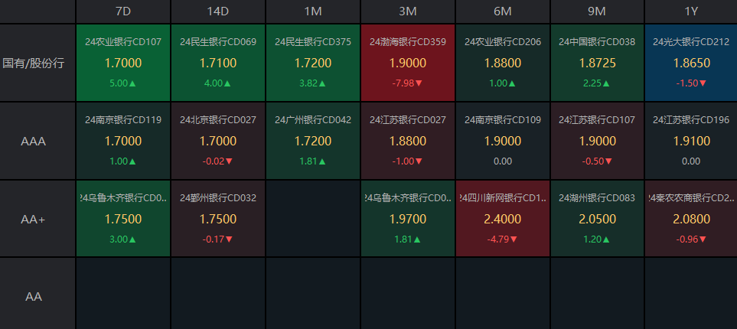Click the 1.9000 yield for 24南京银行CD109

[x=503, y=141]
